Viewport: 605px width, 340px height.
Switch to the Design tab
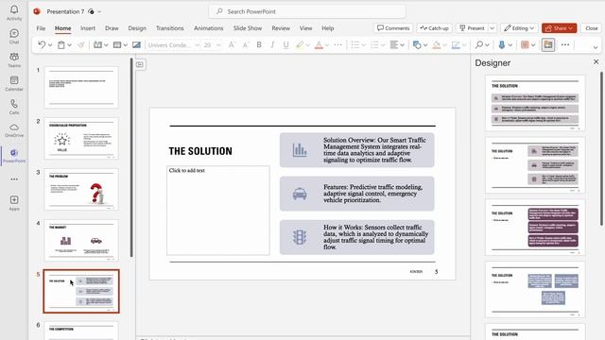[137, 28]
